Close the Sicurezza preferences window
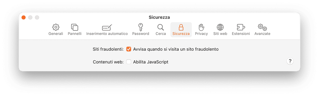This screenshot has width=319, height=96. point(24,18)
